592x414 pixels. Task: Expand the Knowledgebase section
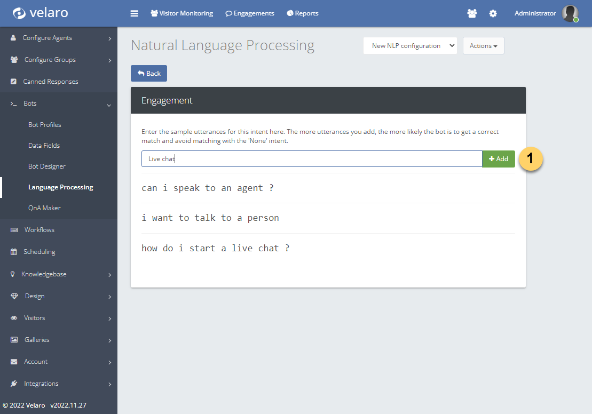point(59,274)
